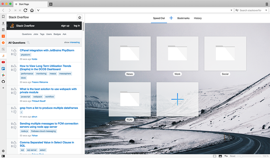Click the panel home button for Stack Overflow
Screen dimensions: 270x158
coord(80,17)
